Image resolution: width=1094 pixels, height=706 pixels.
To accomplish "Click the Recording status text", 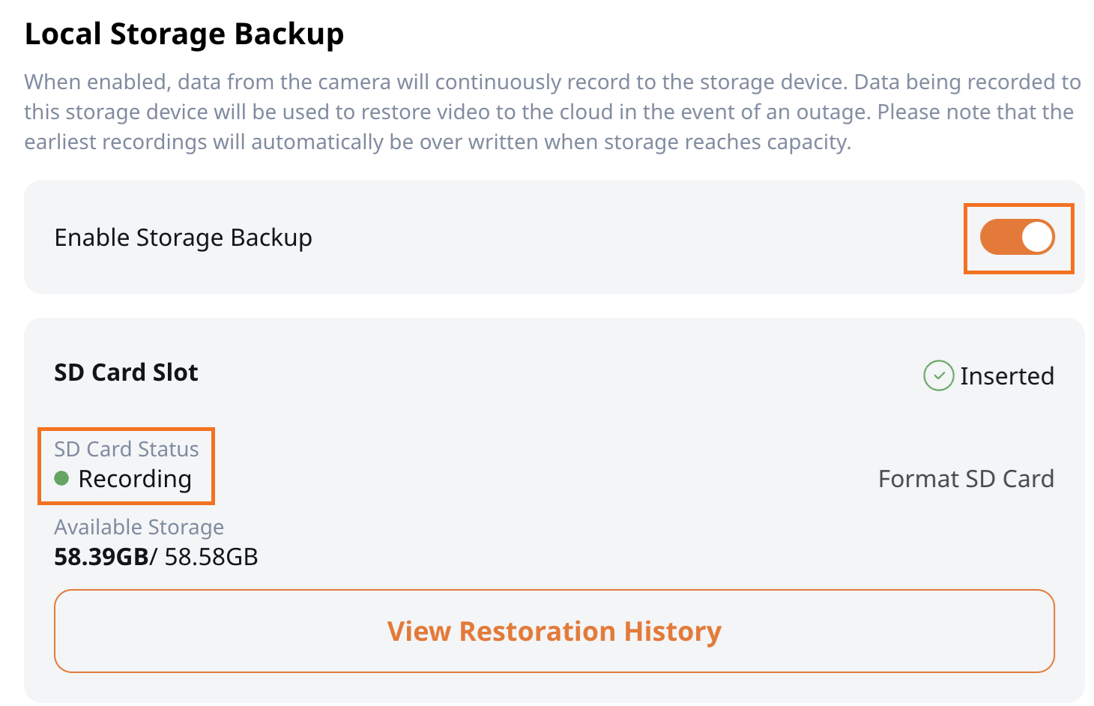I will click(135, 479).
